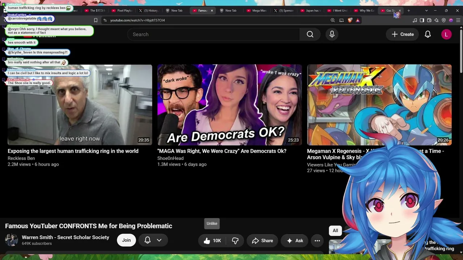Image resolution: width=463 pixels, height=260 pixels.
Task: Click title 'MAGA Was Right, We Were Crazy'
Action: coord(222,151)
